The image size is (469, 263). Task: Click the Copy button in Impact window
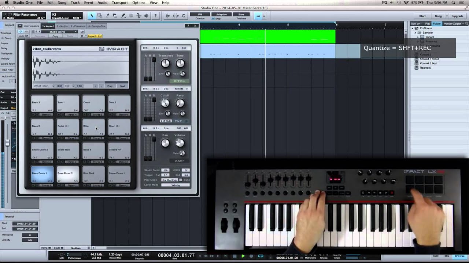click(x=55, y=36)
